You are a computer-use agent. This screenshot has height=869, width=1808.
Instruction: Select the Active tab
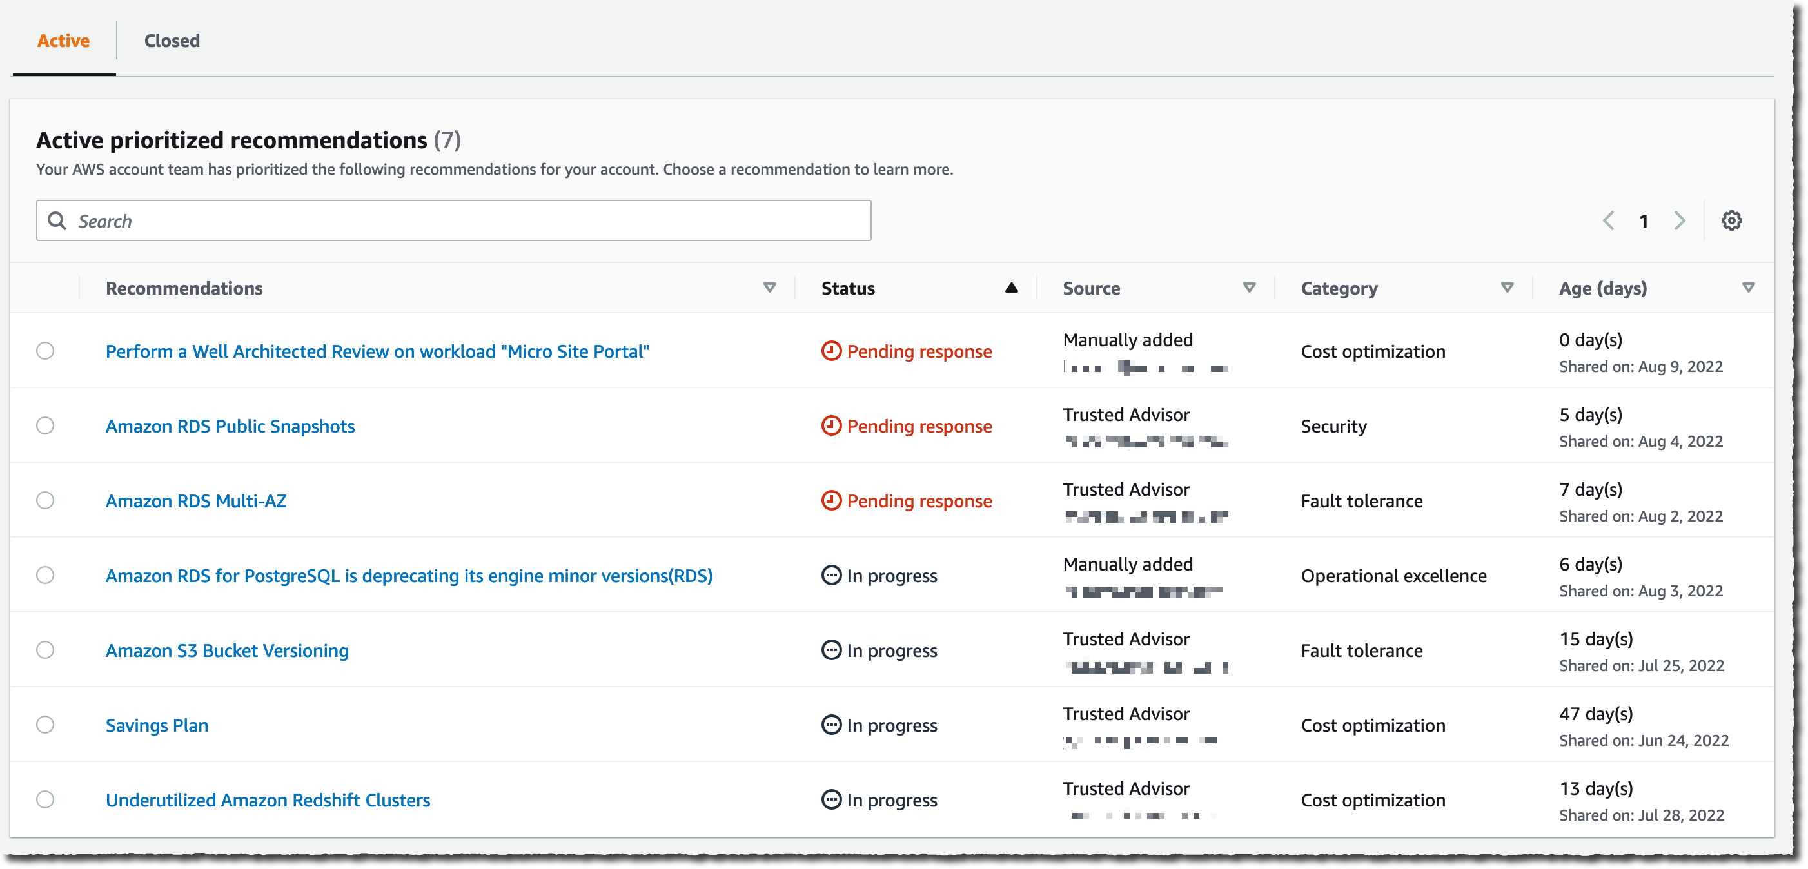pyautogui.click(x=63, y=41)
